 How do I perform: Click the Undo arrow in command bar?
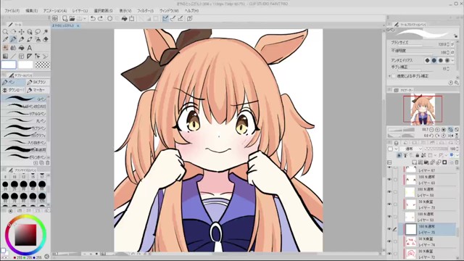tap(93, 18)
